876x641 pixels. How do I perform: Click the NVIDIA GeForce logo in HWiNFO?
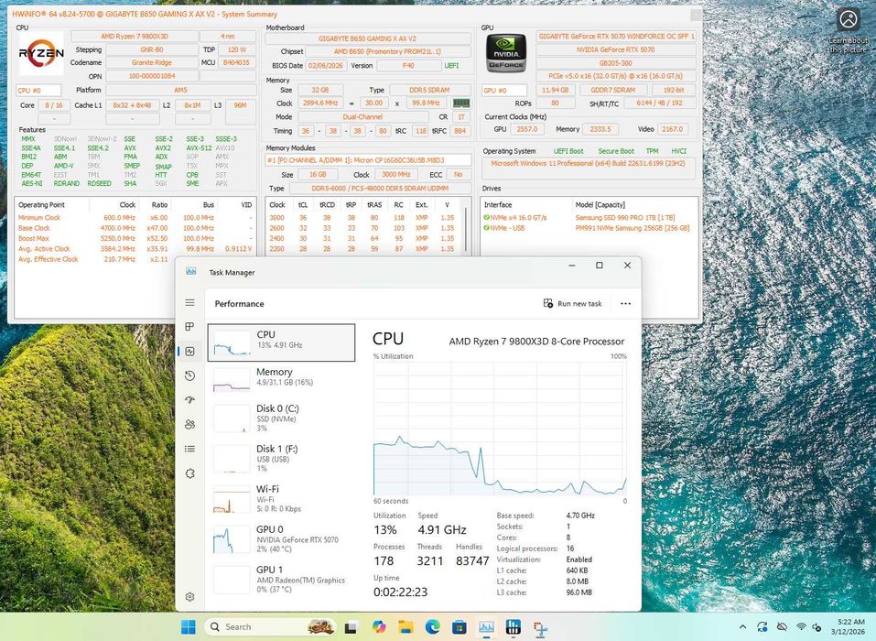pos(505,54)
